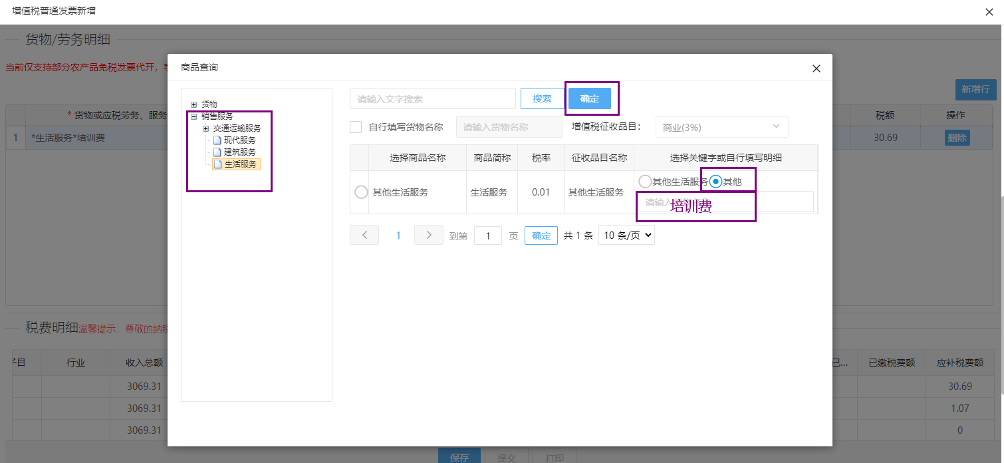Click the 请输入货物名称 input field
Viewport: 1004px width, 463px height.
click(x=509, y=127)
